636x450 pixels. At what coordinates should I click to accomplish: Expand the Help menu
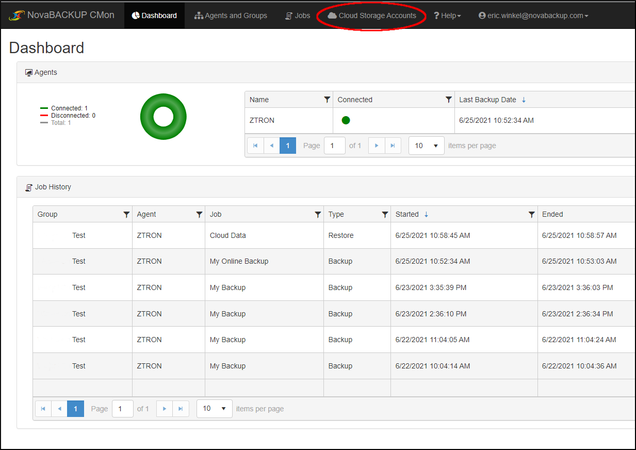point(447,15)
